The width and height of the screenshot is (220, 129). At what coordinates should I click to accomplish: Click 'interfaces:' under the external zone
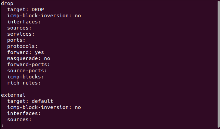point(24,113)
